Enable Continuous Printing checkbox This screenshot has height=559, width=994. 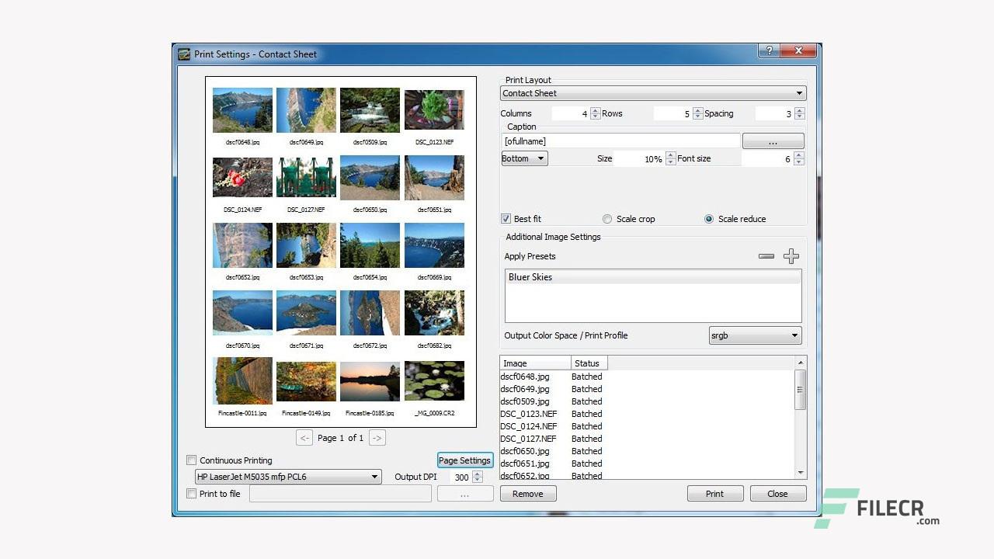(192, 460)
